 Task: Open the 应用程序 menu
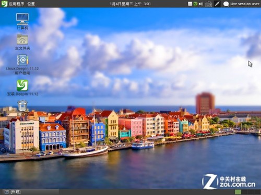click(x=16, y=4)
